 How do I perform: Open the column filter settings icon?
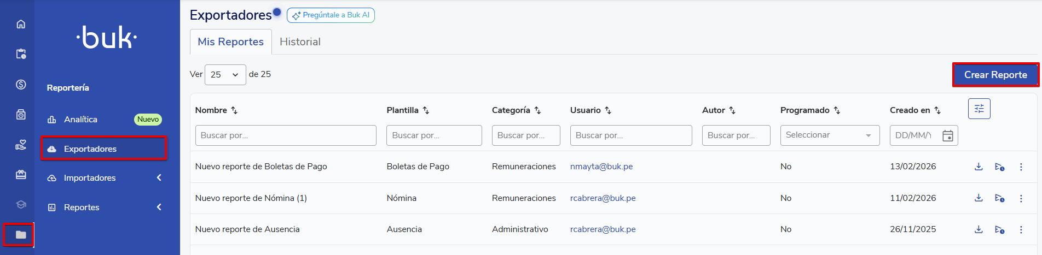[x=979, y=109]
